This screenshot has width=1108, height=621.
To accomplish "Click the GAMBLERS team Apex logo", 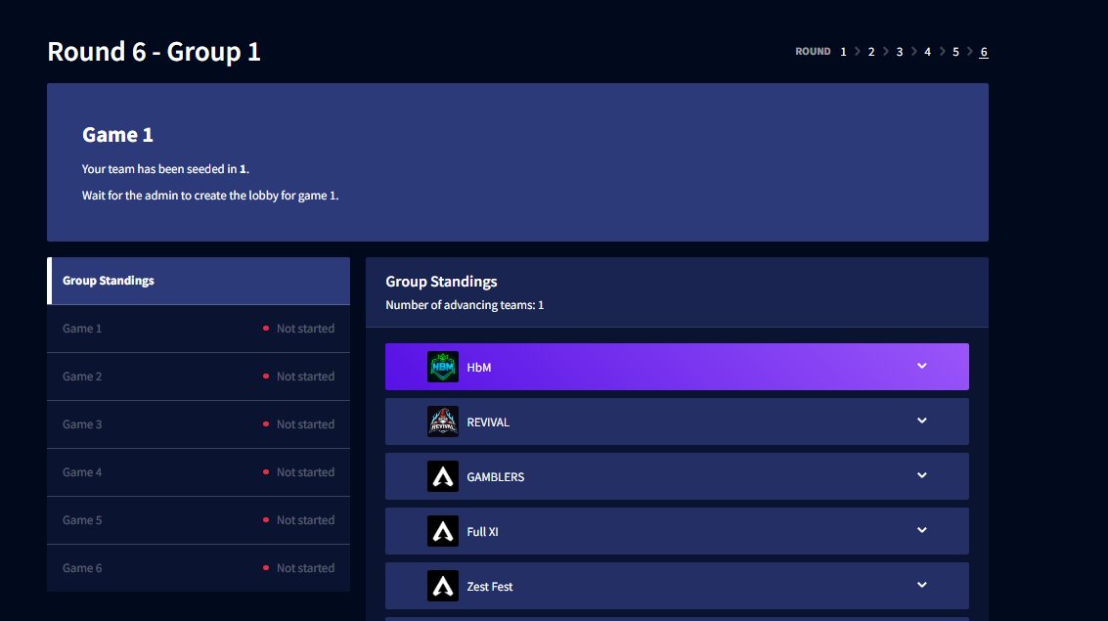I will (x=442, y=476).
